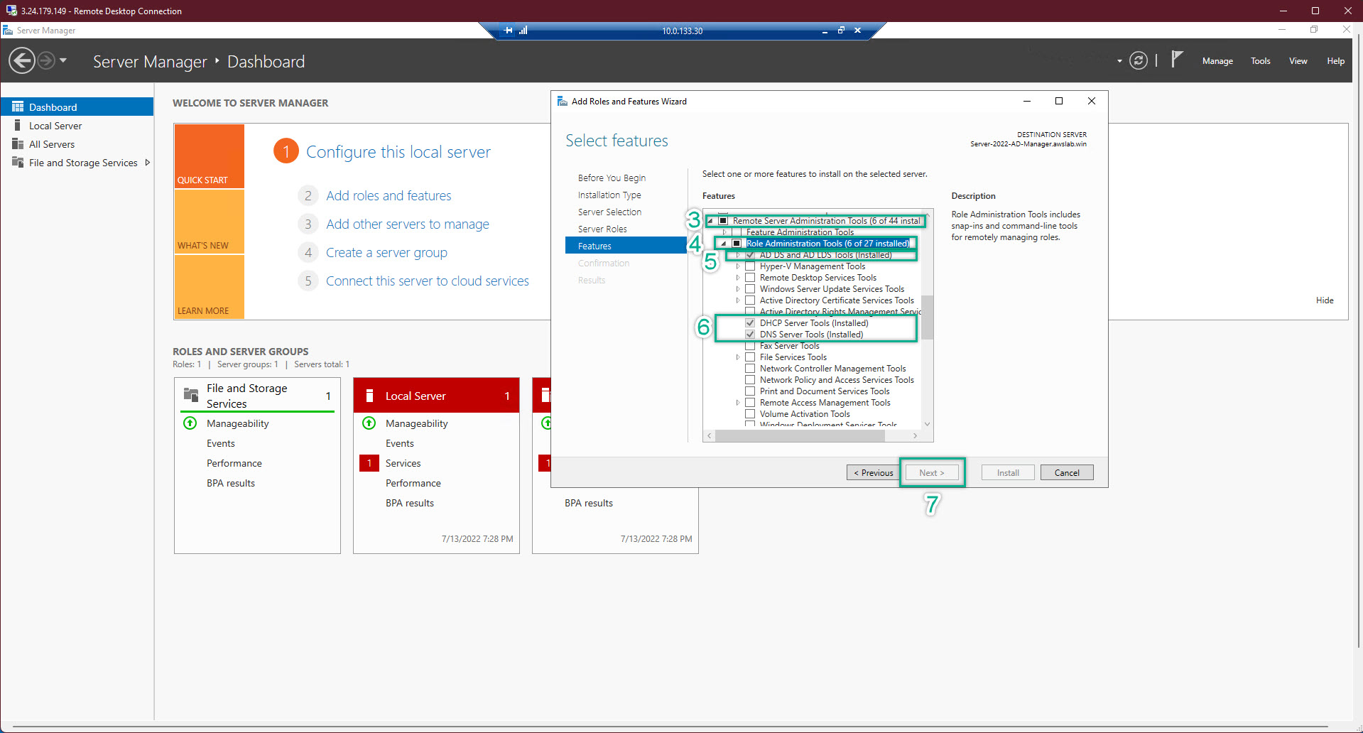Click the QUICK START tile
Screen dimensions: 1363x733
click(210, 156)
